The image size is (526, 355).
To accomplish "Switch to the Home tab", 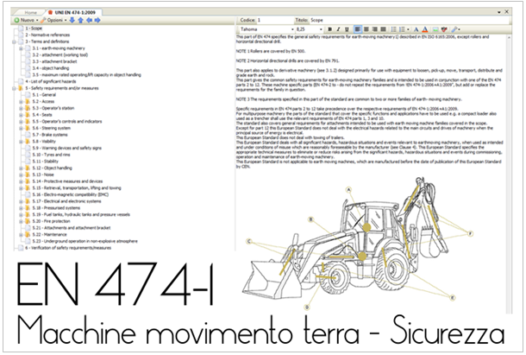I will 29,11.
